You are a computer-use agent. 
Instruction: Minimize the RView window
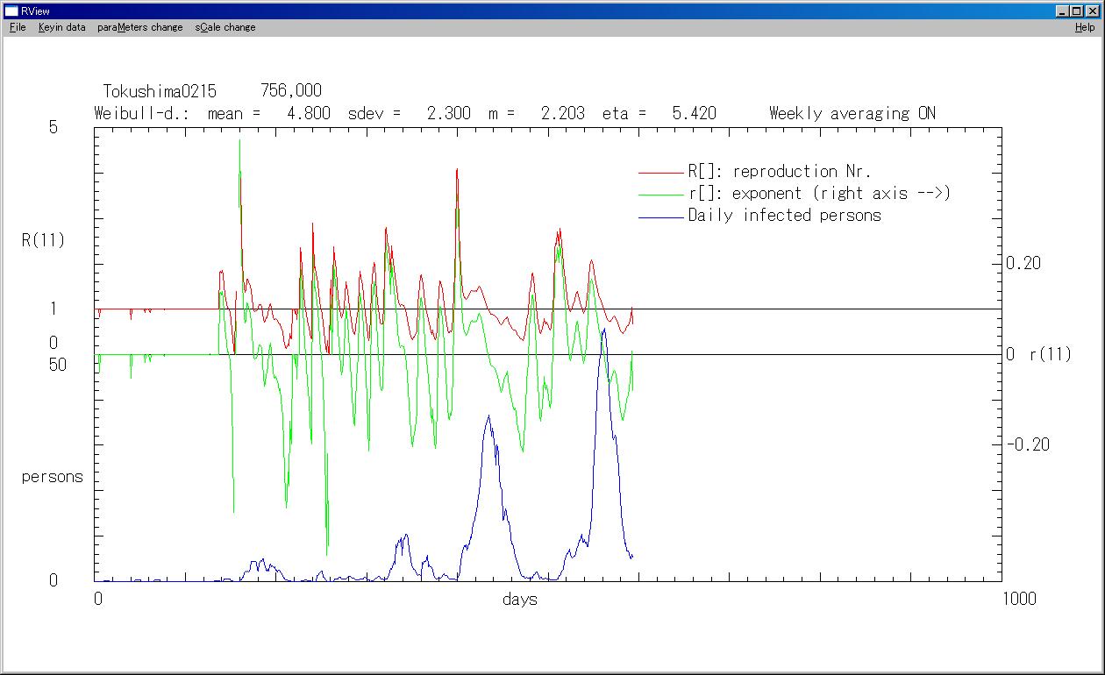[x=1063, y=11]
